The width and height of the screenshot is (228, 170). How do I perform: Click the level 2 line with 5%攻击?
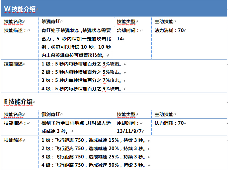[x=81, y=72]
